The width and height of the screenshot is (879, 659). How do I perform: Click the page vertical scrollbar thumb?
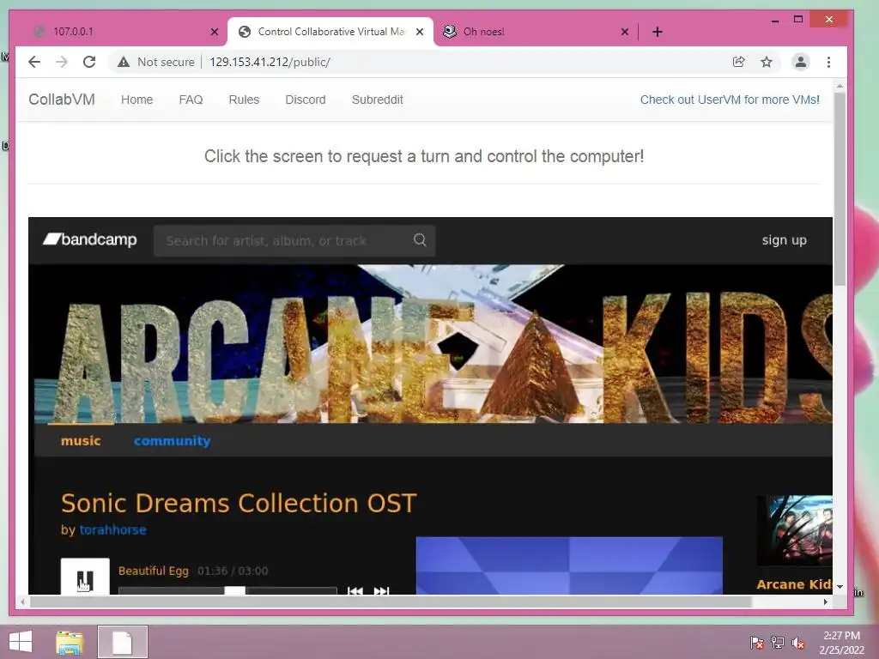840,190
